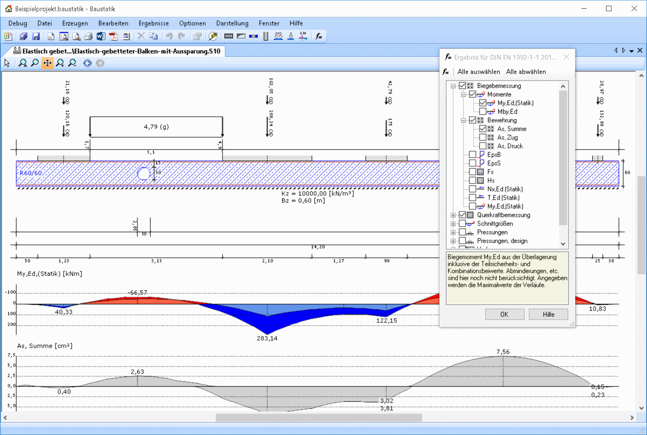Image resolution: width=647 pixels, height=435 pixels.
Task: Export the document to Word
Action: [101, 36]
